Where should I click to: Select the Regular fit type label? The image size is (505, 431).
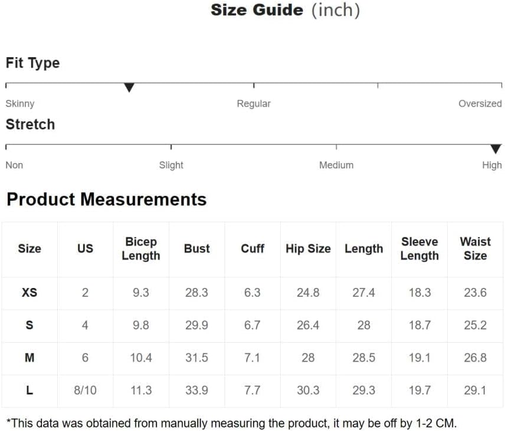(x=254, y=104)
